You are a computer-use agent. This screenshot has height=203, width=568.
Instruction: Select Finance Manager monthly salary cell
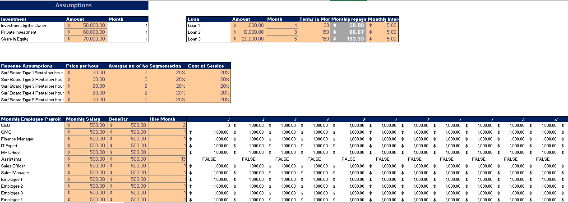86,139
